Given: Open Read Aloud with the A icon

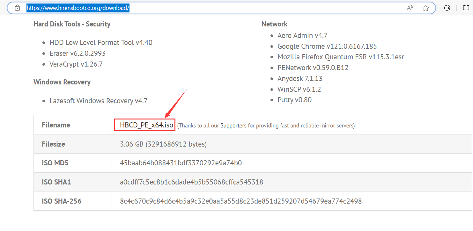Looking at the screenshot, I should pos(409,8).
